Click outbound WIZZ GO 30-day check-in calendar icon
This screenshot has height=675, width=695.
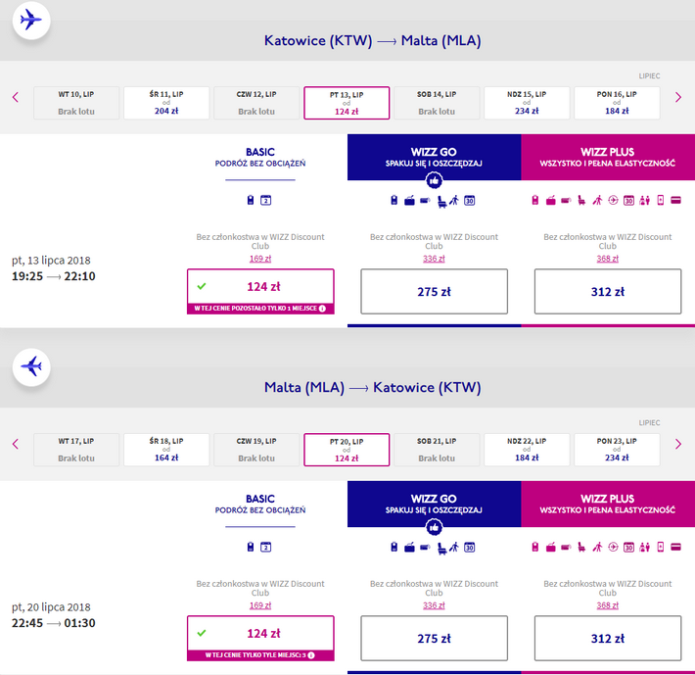click(470, 201)
